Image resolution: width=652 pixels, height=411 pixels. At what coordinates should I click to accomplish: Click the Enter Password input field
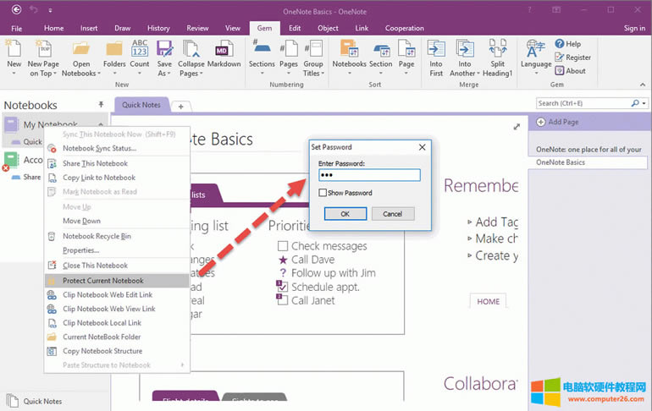coord(369,175)
